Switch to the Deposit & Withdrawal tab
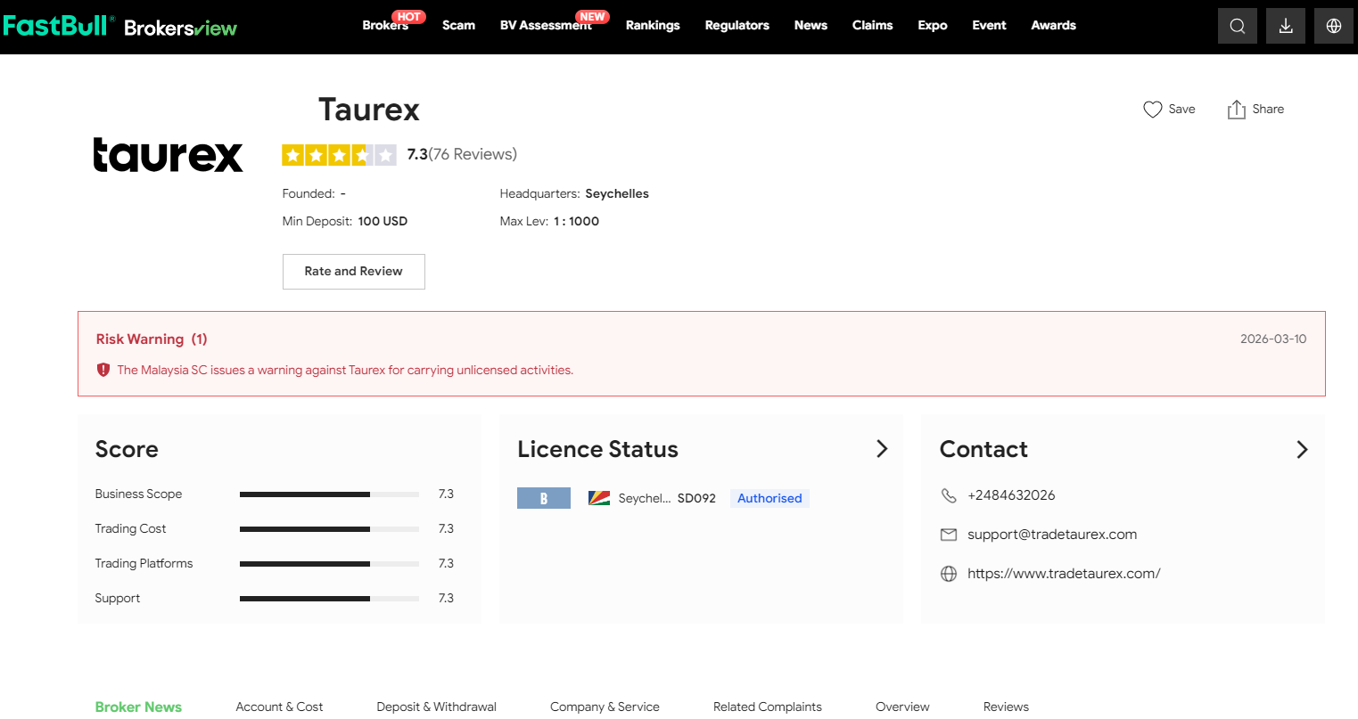 [x=436, y=707]
